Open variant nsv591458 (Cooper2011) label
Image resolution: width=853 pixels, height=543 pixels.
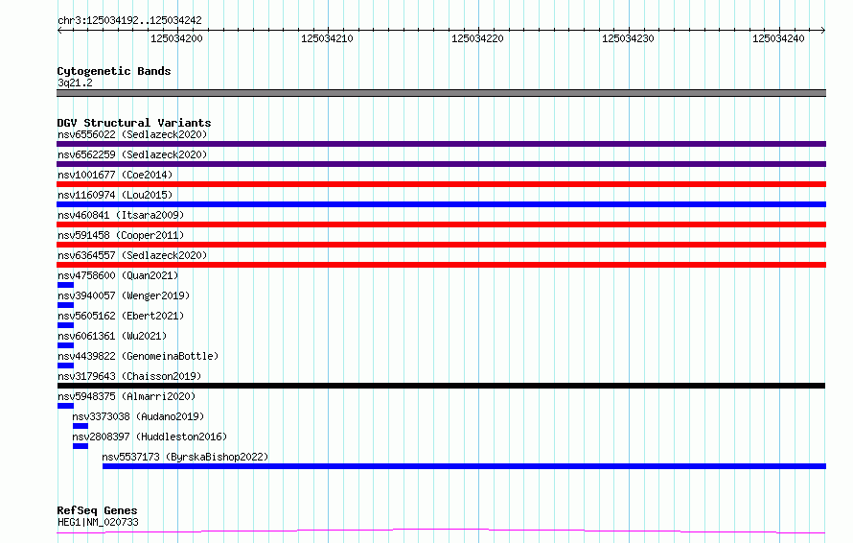coord(121,235)
